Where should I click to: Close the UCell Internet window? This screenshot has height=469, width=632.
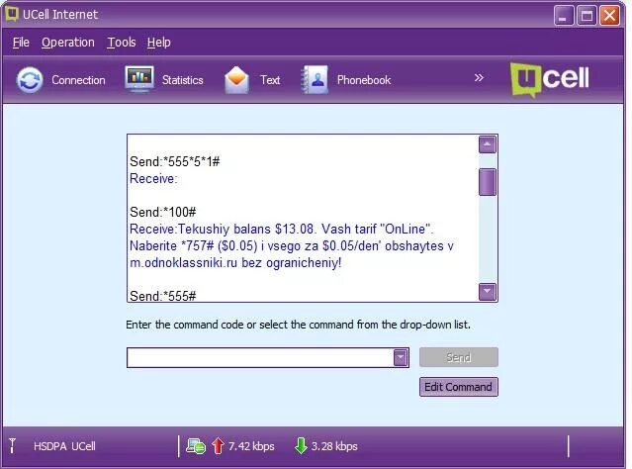pyautogui.click(x=609, y=16)
